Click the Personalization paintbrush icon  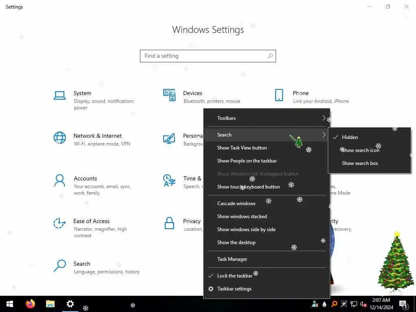tap(169, 138)
